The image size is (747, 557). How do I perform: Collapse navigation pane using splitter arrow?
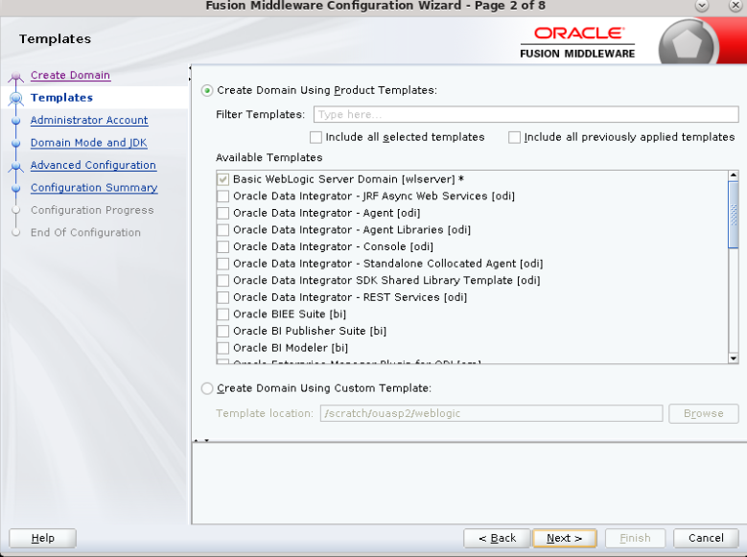tap(190, 68)
